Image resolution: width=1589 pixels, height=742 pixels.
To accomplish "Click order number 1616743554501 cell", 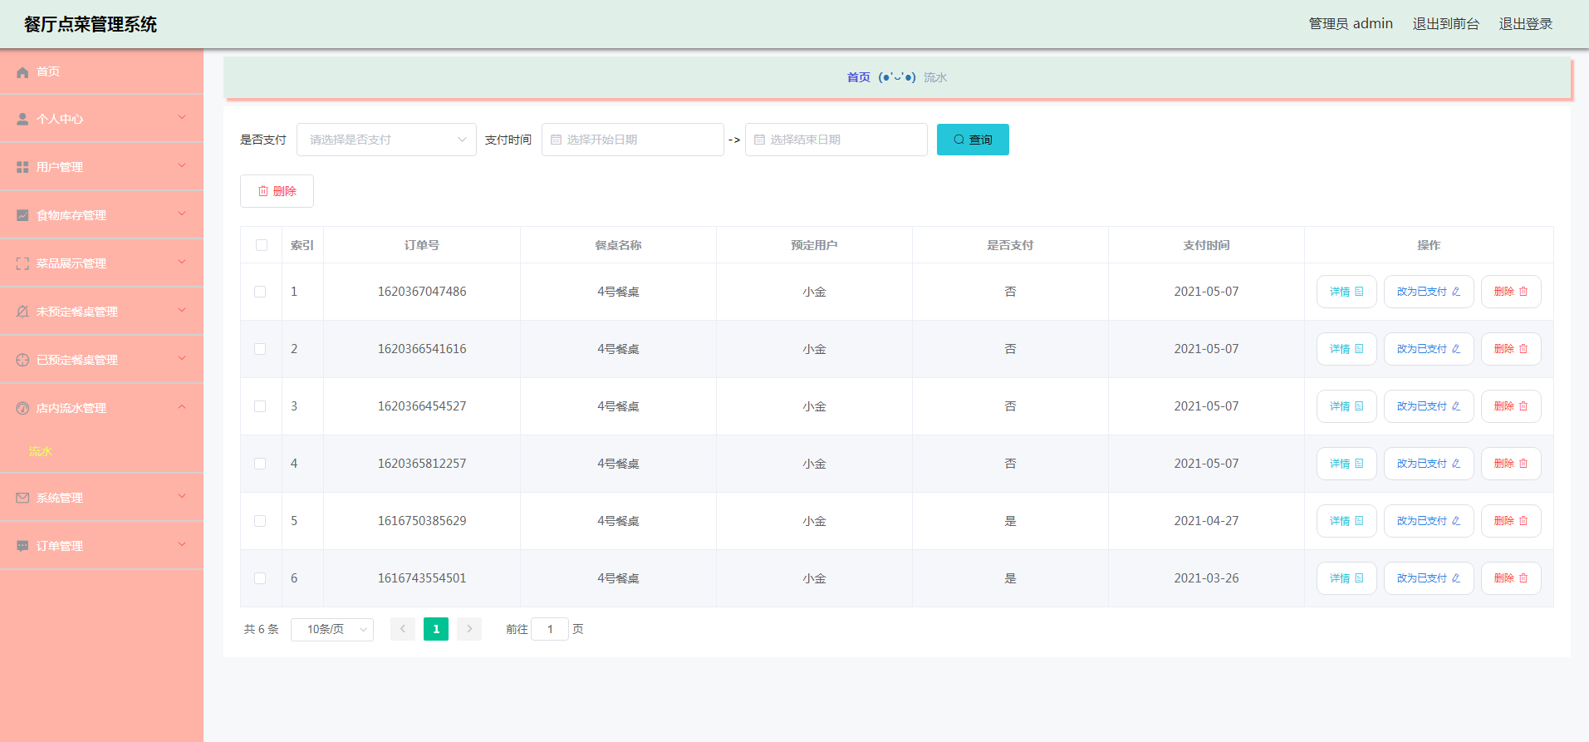I will 422,578.
